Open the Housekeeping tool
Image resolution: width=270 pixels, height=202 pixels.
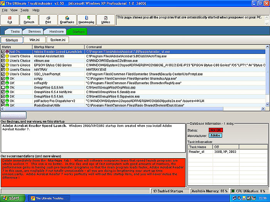click(86, 20)
